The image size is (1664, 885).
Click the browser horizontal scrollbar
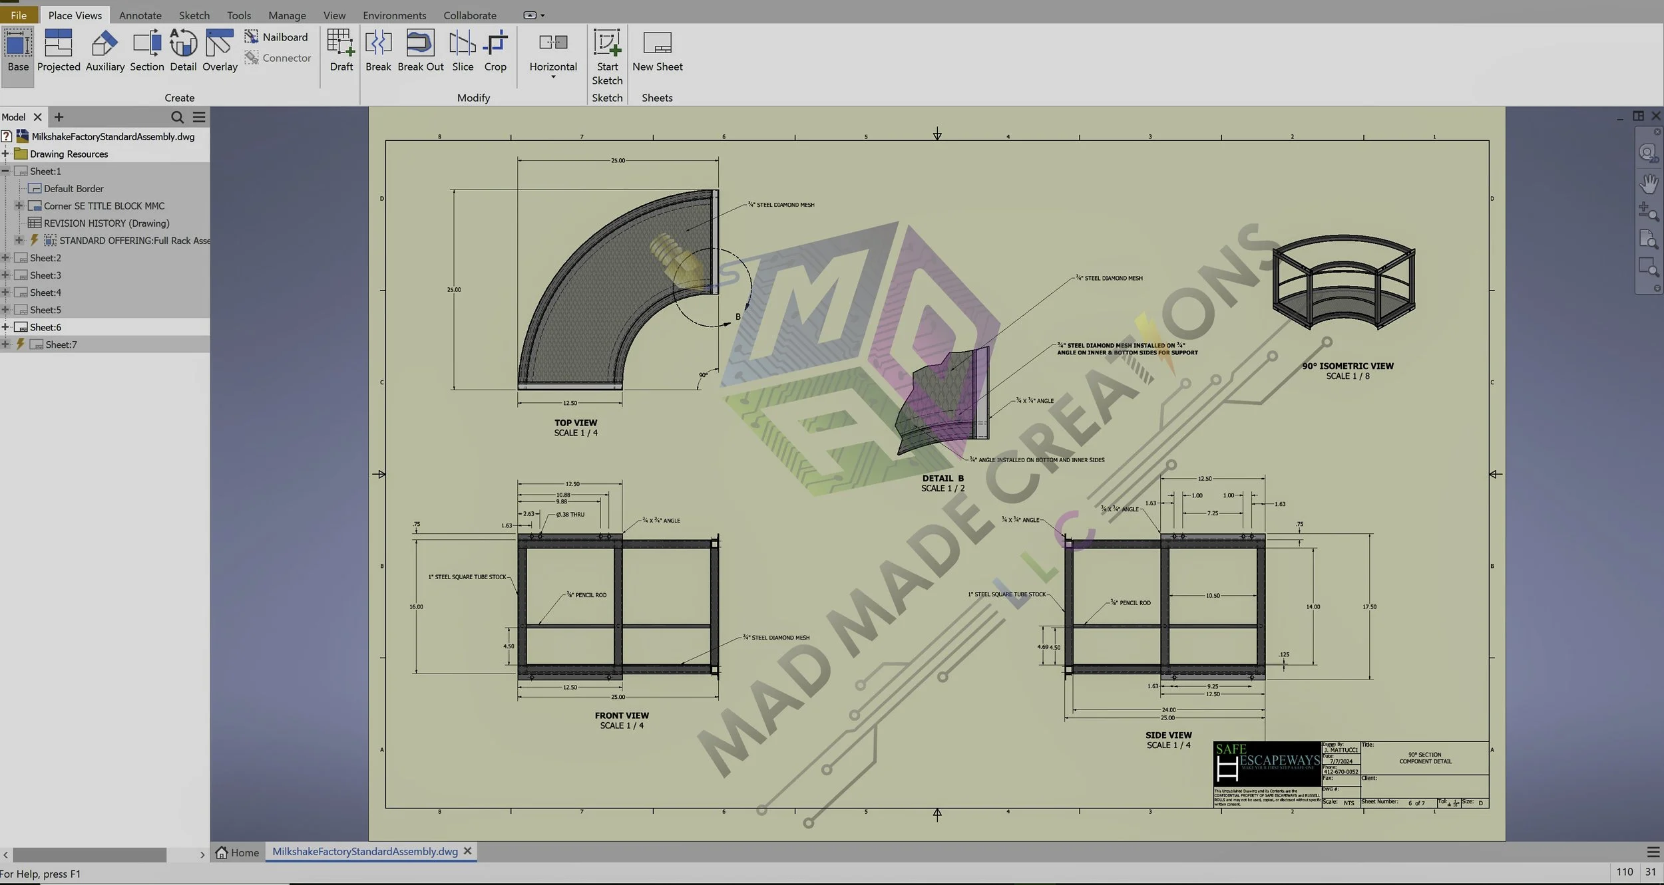tap(89, 854)
